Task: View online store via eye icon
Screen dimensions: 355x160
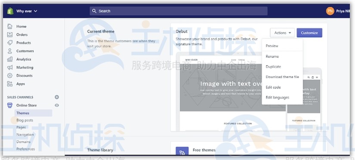Action: (57, 105)
